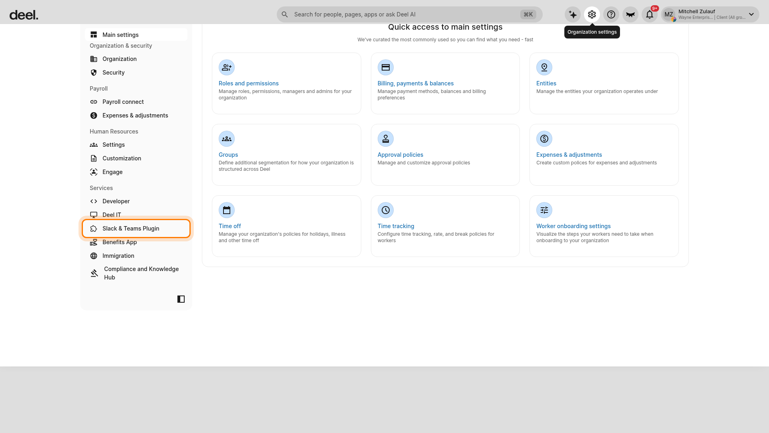This screenshot has width=769, height=433.
Task: Open Payroll connect sidebar item
Action: click(136, 102)
